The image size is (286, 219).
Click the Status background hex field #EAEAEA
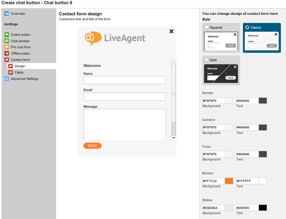click(x=214, y=208)
